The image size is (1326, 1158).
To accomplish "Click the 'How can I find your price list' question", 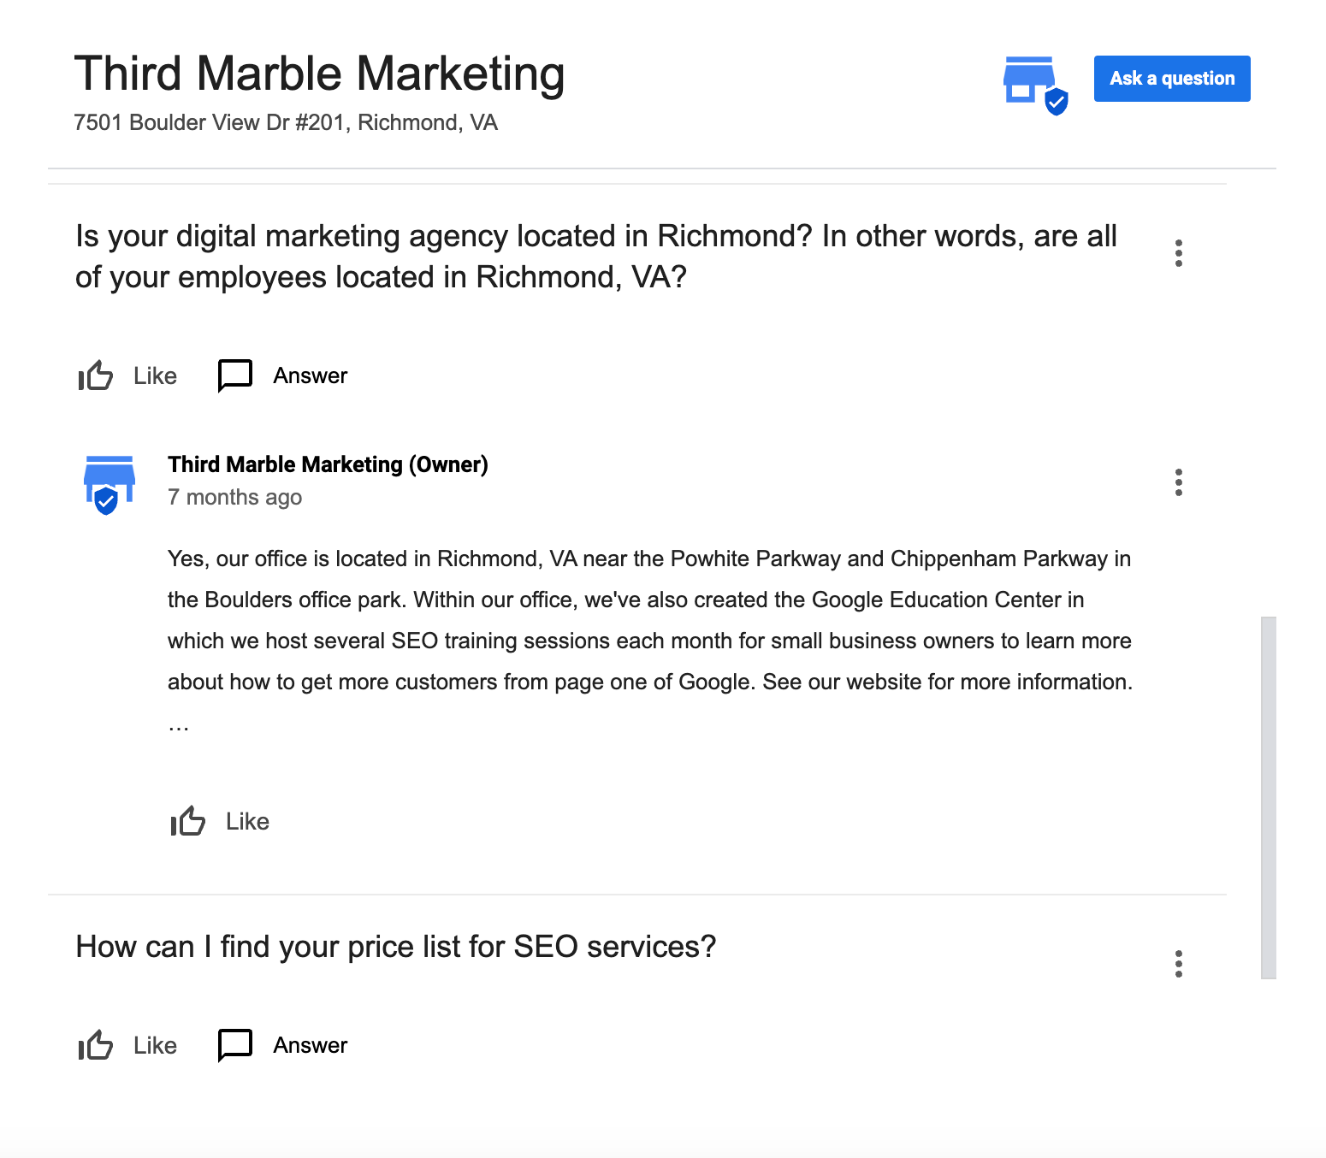I will 395,947.
